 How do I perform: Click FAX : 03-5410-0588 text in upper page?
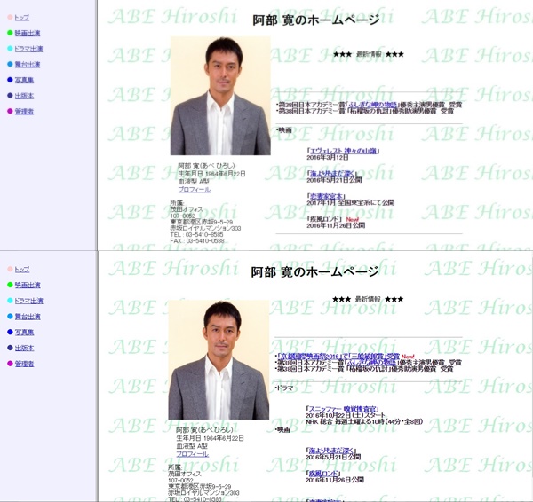click(197, 240)
